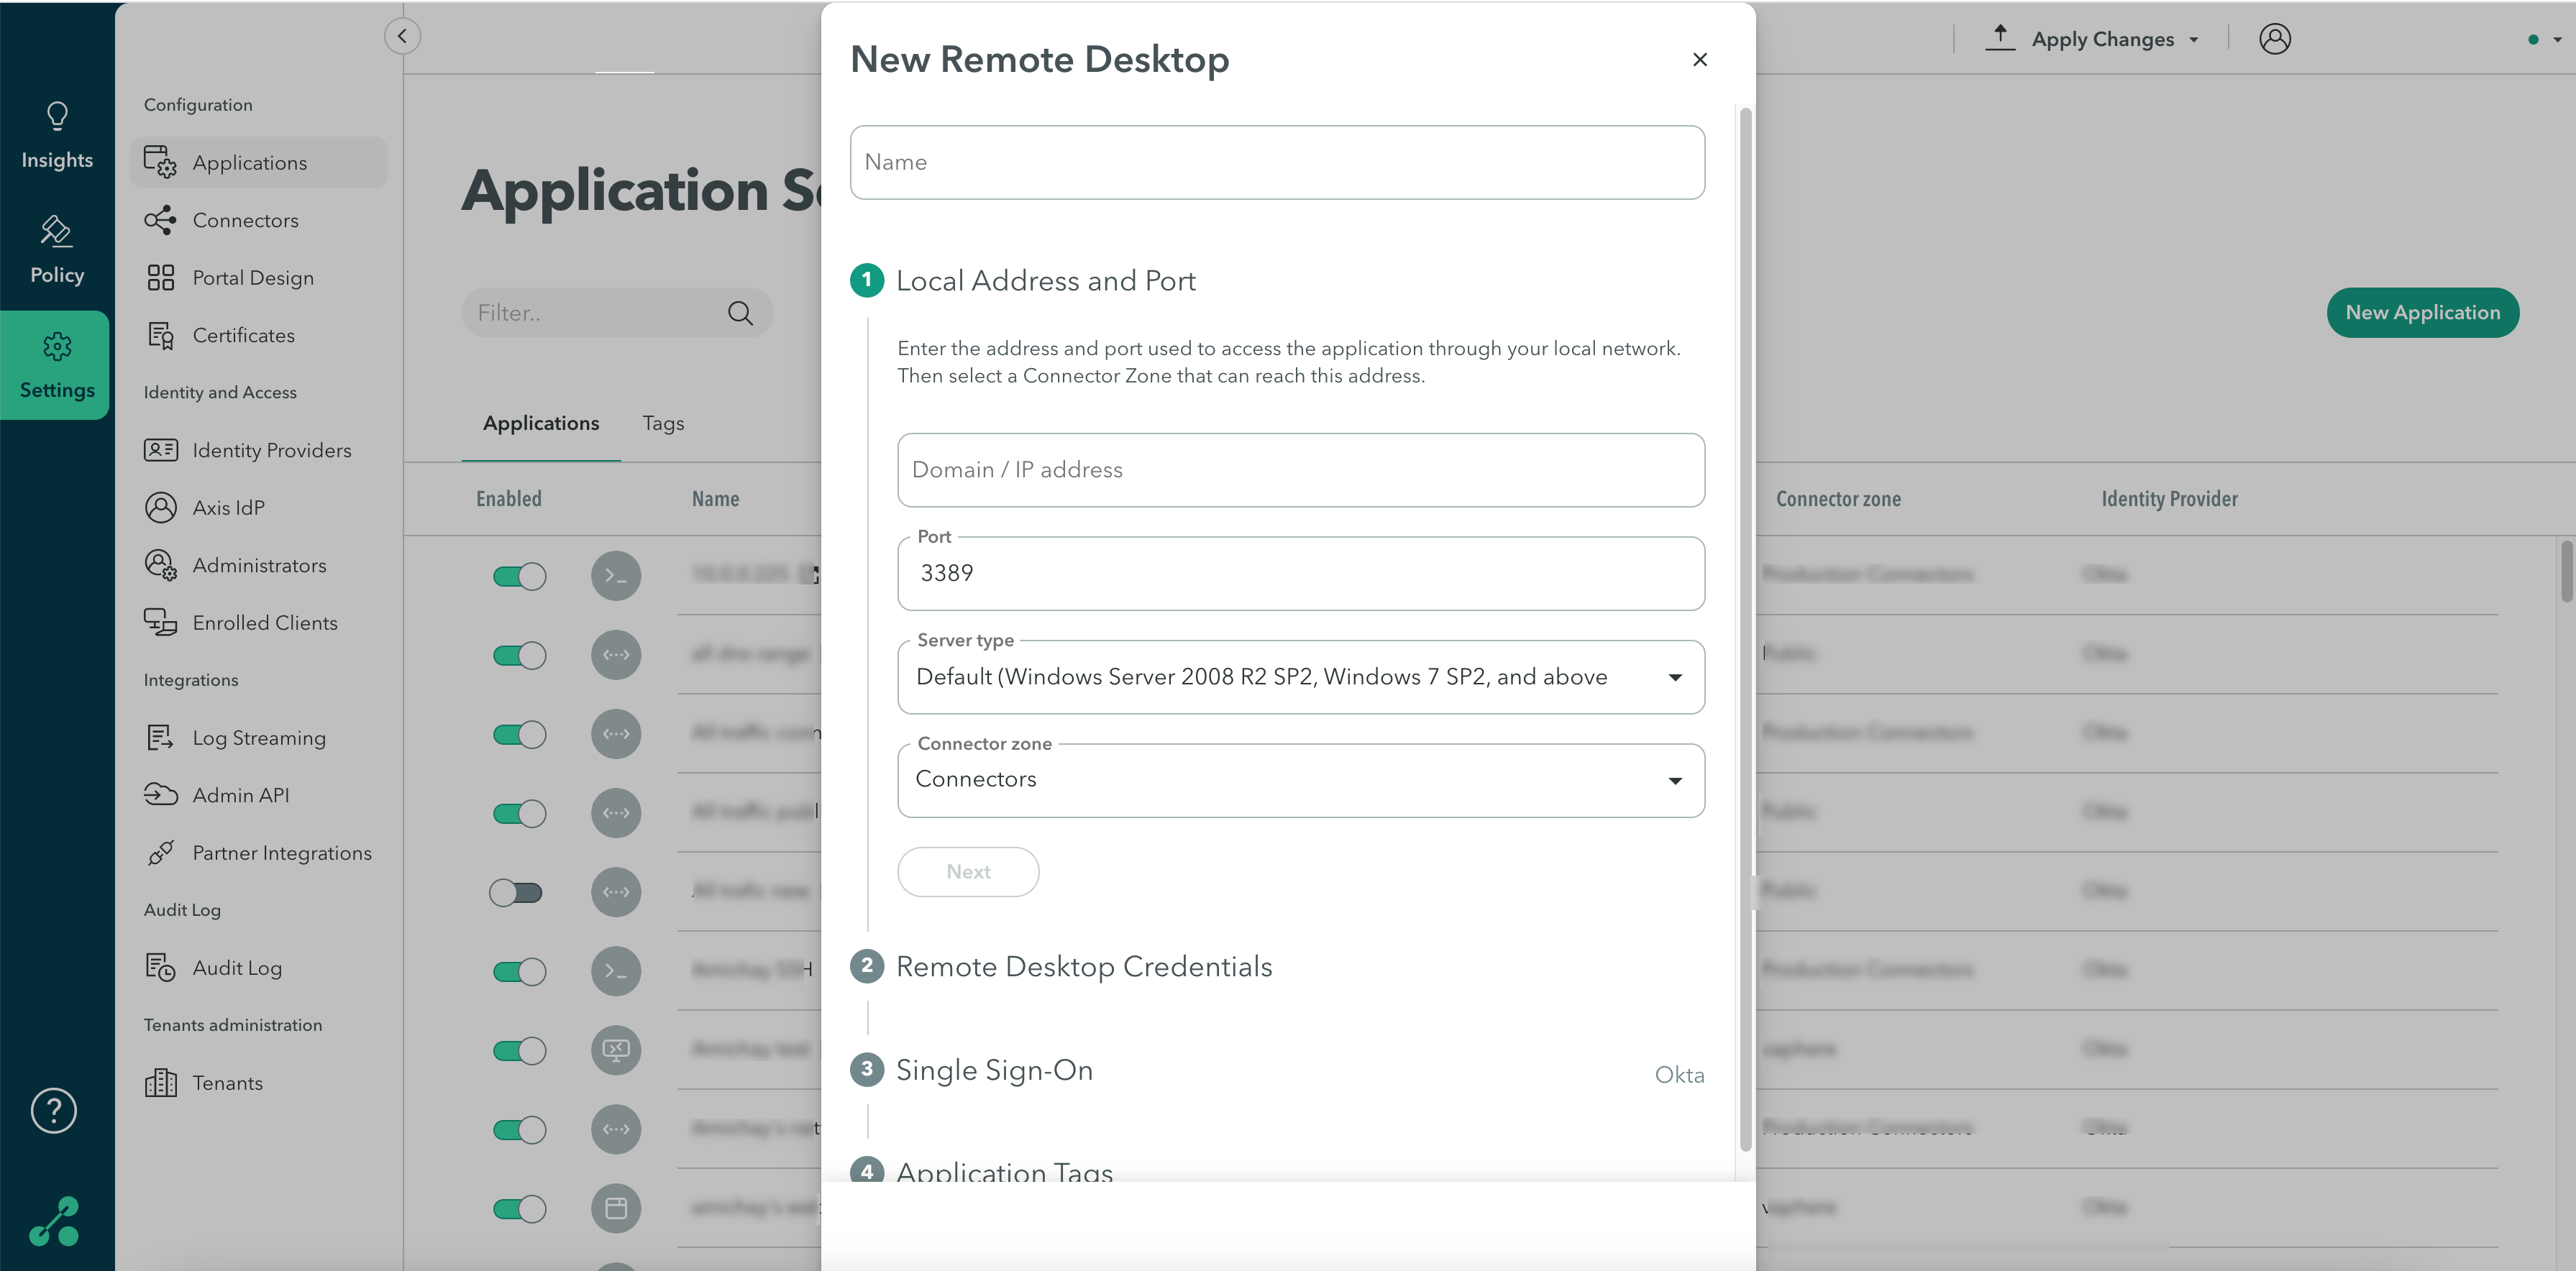Click the Certificates icon

pos(160,335)
